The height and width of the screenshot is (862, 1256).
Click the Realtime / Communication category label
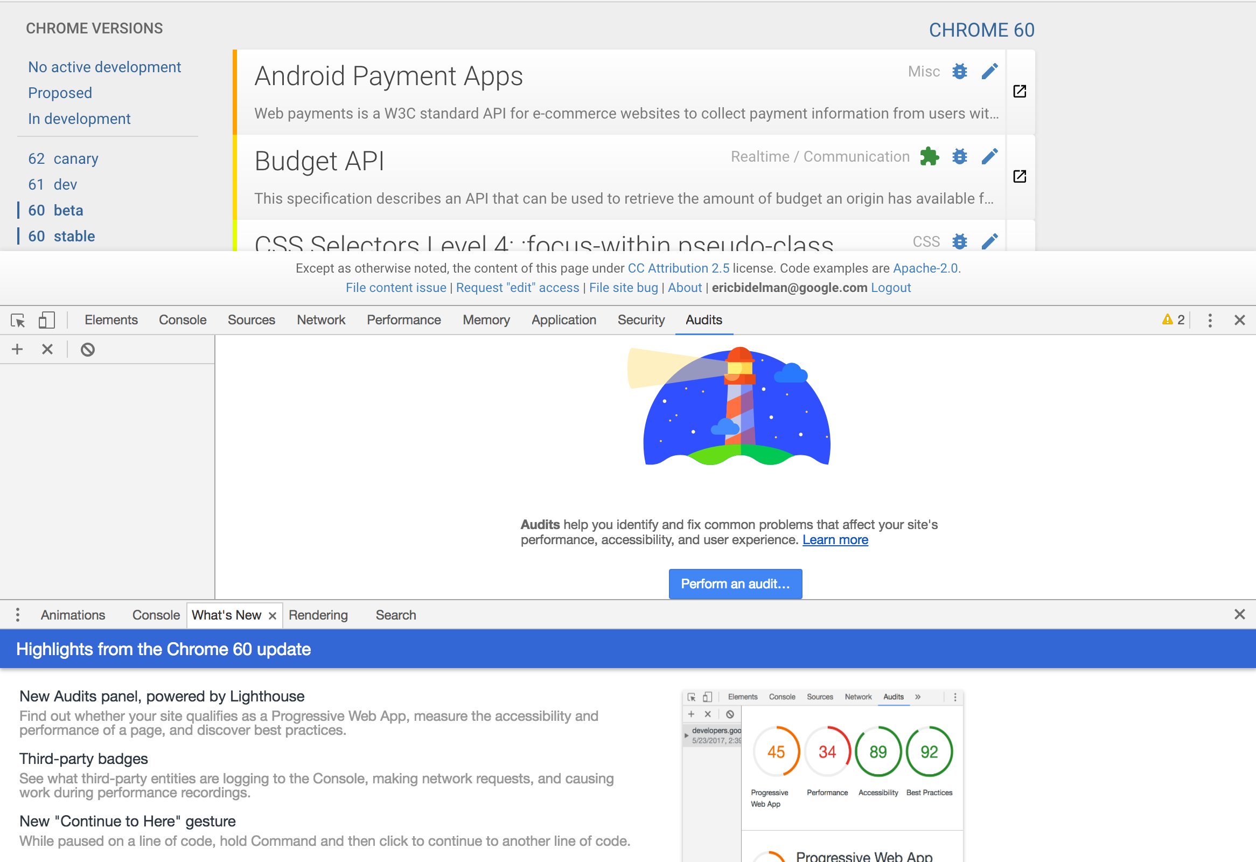820,157
